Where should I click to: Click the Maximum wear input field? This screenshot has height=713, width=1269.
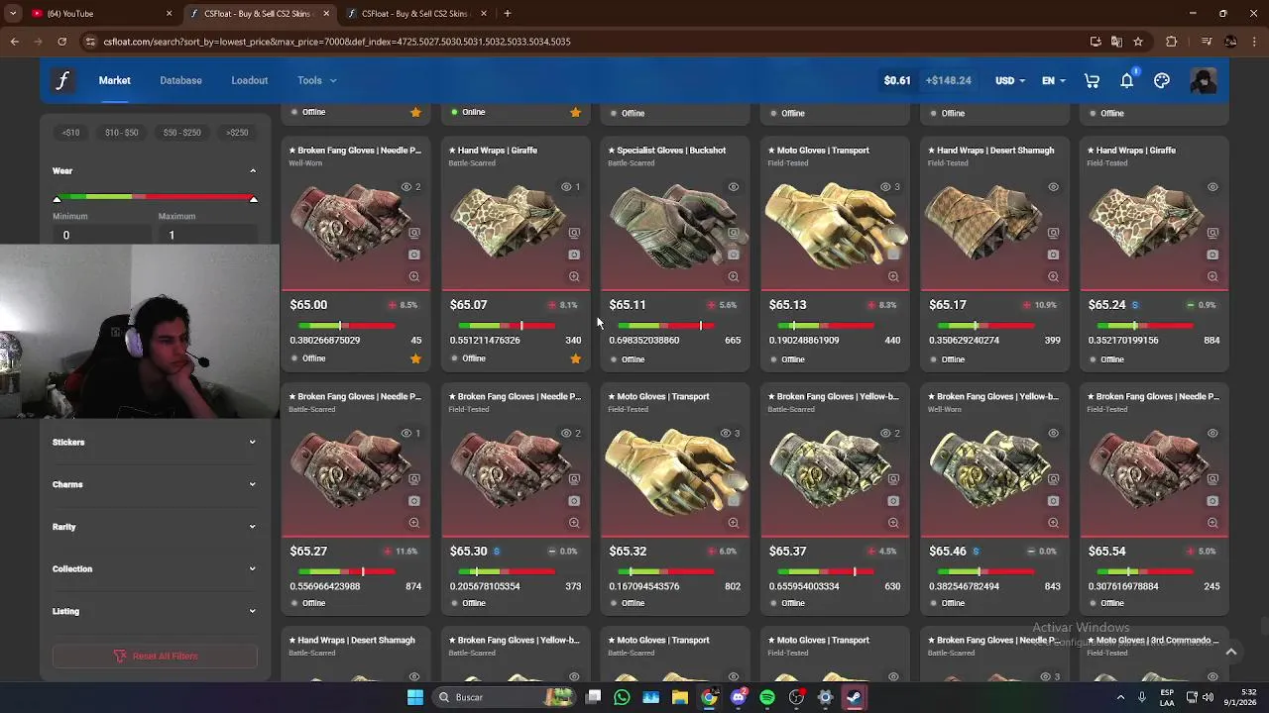click(208, 235)
